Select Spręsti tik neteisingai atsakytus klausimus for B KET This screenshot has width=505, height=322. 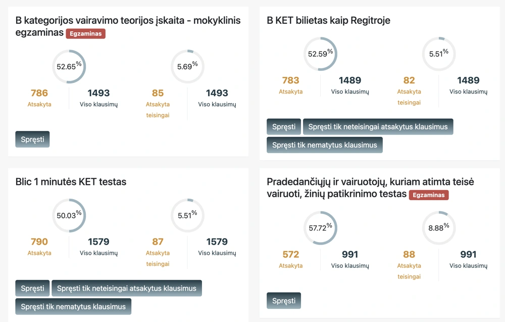pos(378,126)
